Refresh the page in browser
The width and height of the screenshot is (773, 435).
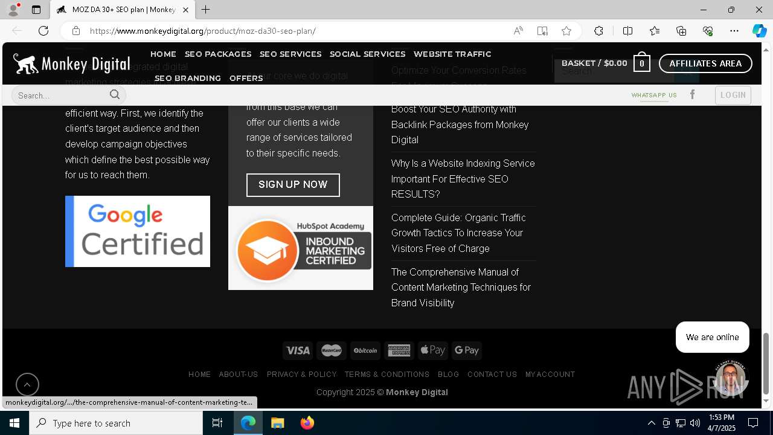43,31
